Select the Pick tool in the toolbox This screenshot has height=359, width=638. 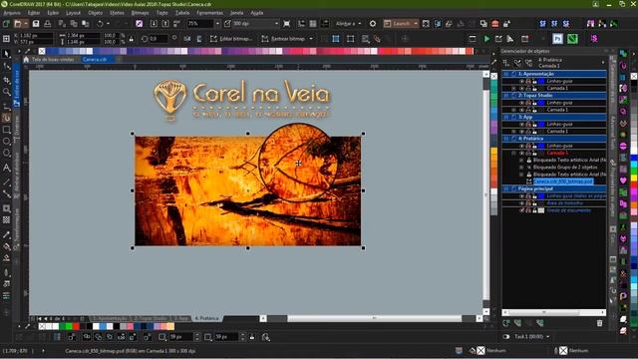click(x=6, y=53)
